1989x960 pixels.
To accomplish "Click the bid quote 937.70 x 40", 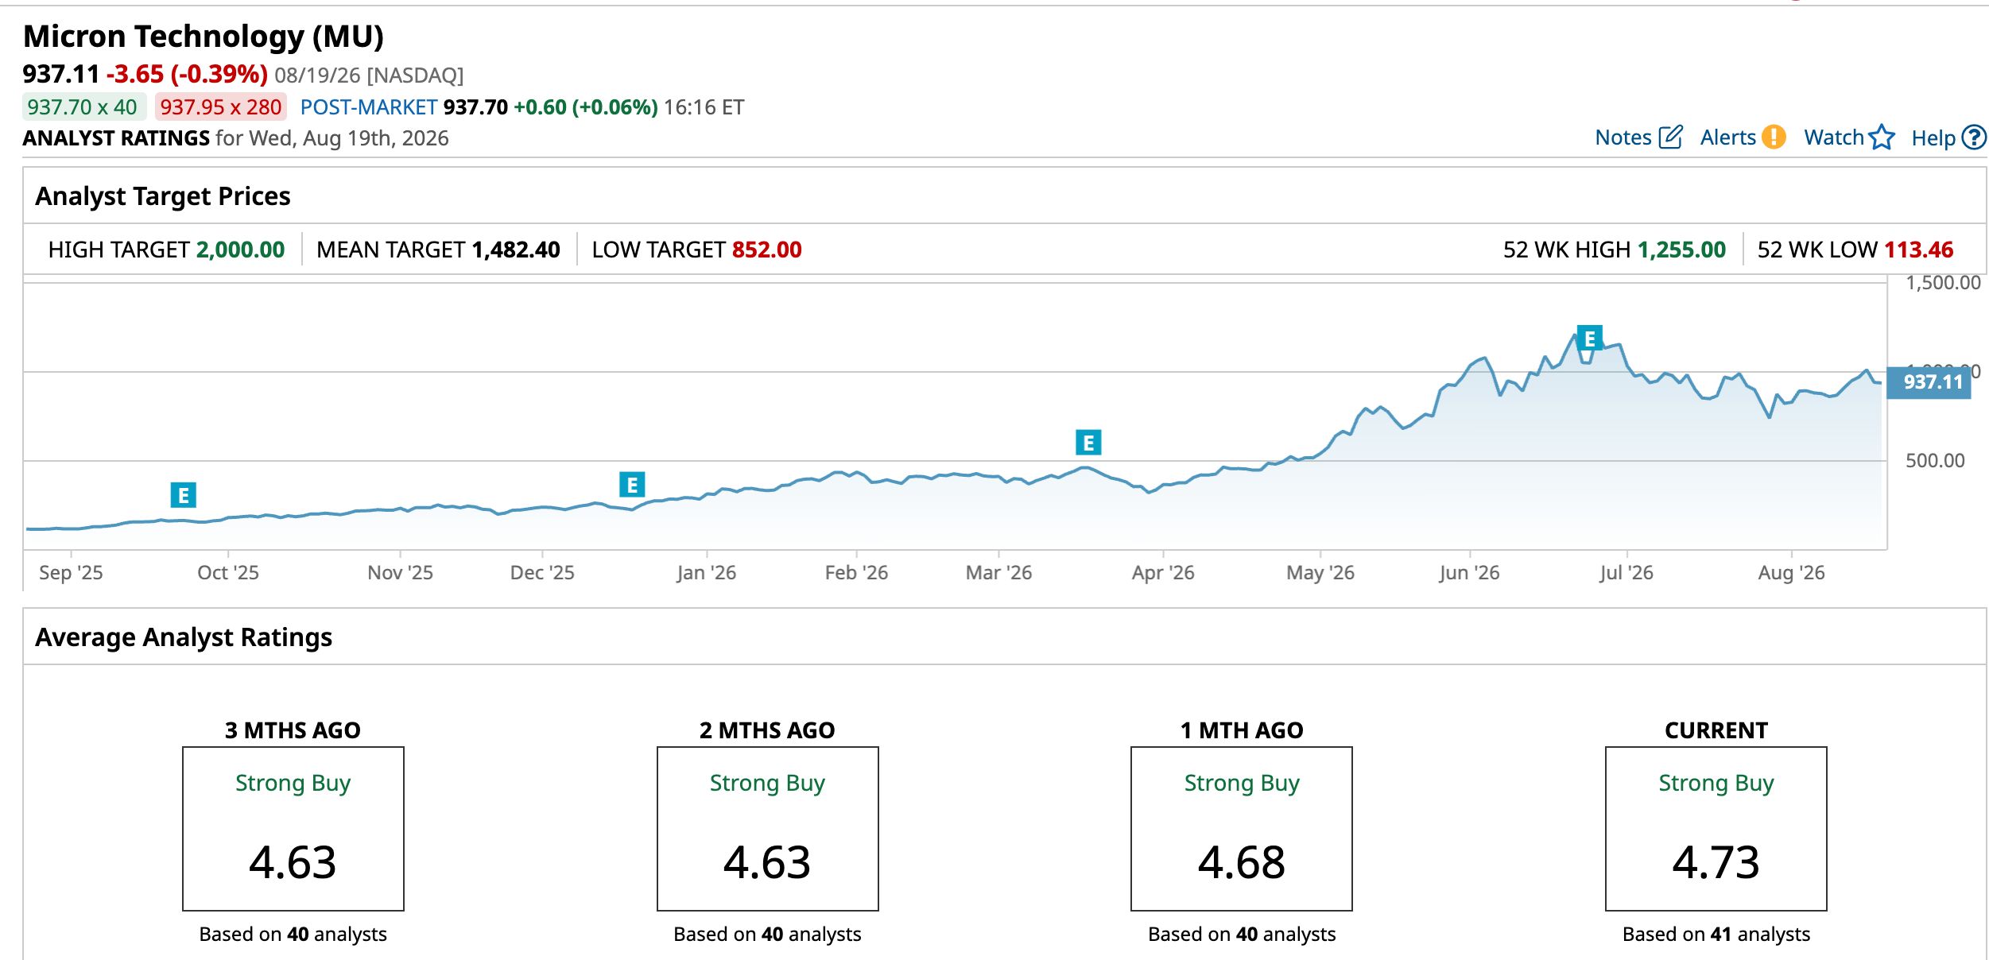I will tap(83, 107).
